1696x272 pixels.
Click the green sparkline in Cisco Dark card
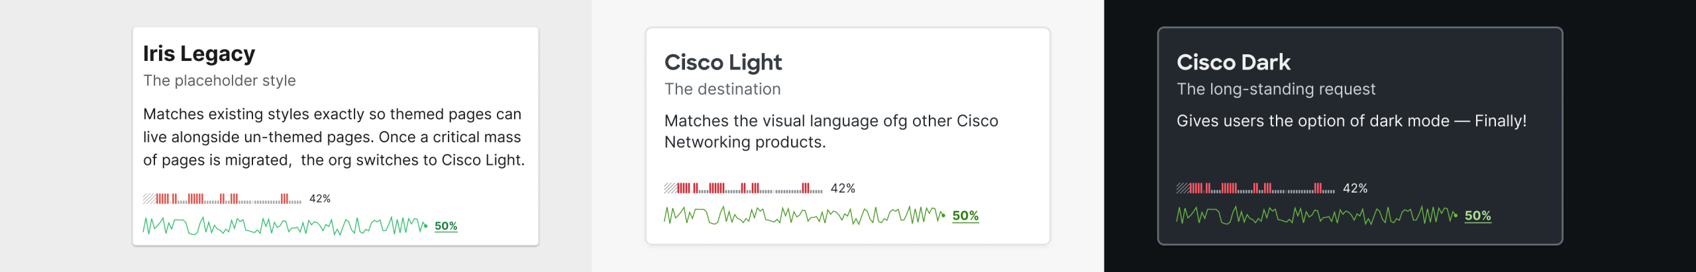pyautogui.click(x=1316, y=216)
